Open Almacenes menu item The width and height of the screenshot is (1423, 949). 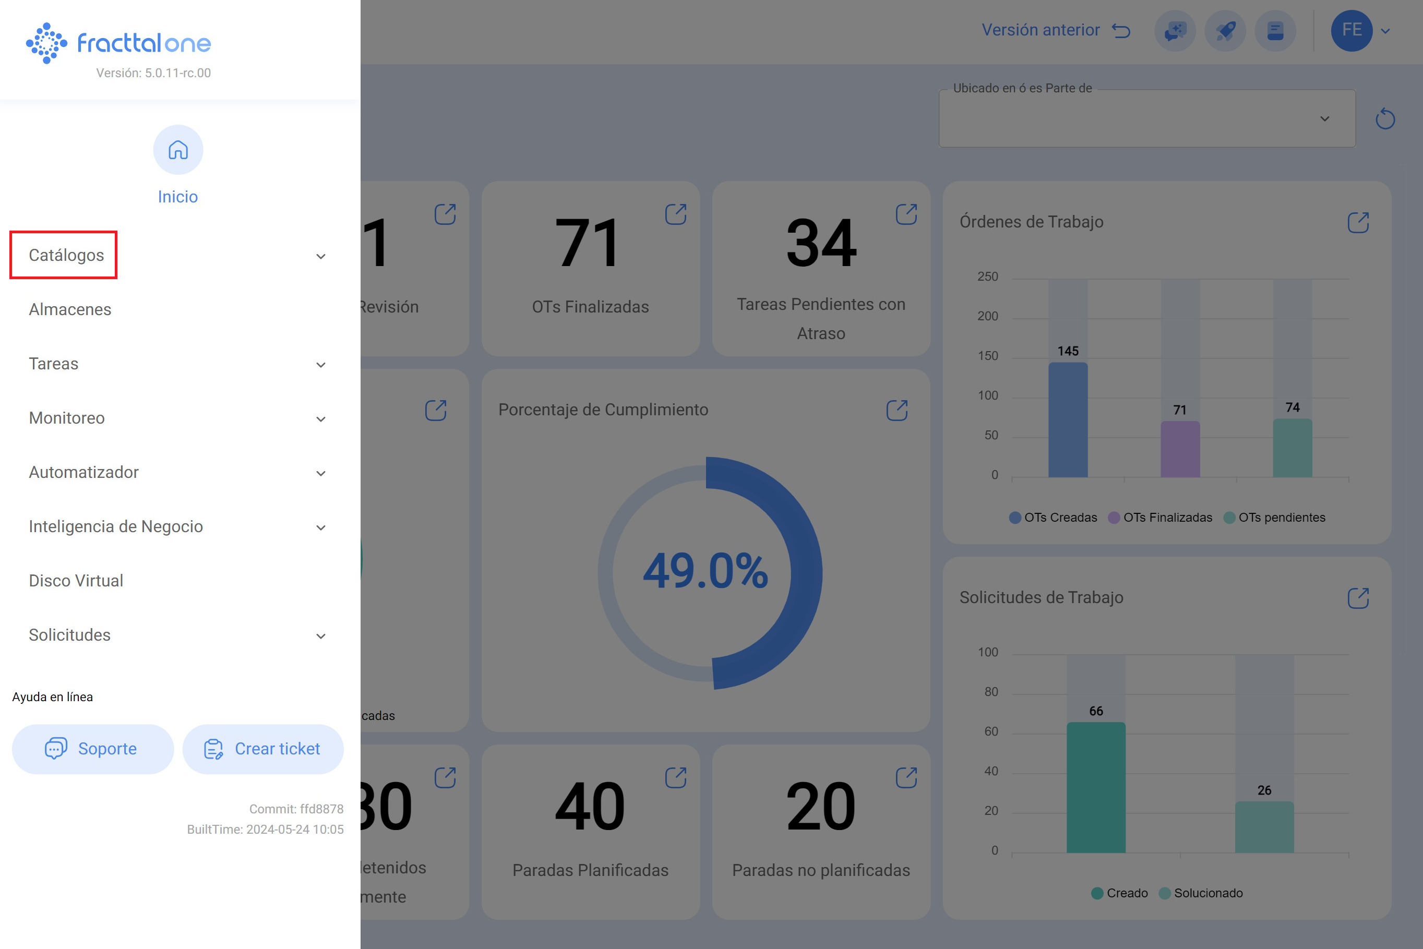70,309
